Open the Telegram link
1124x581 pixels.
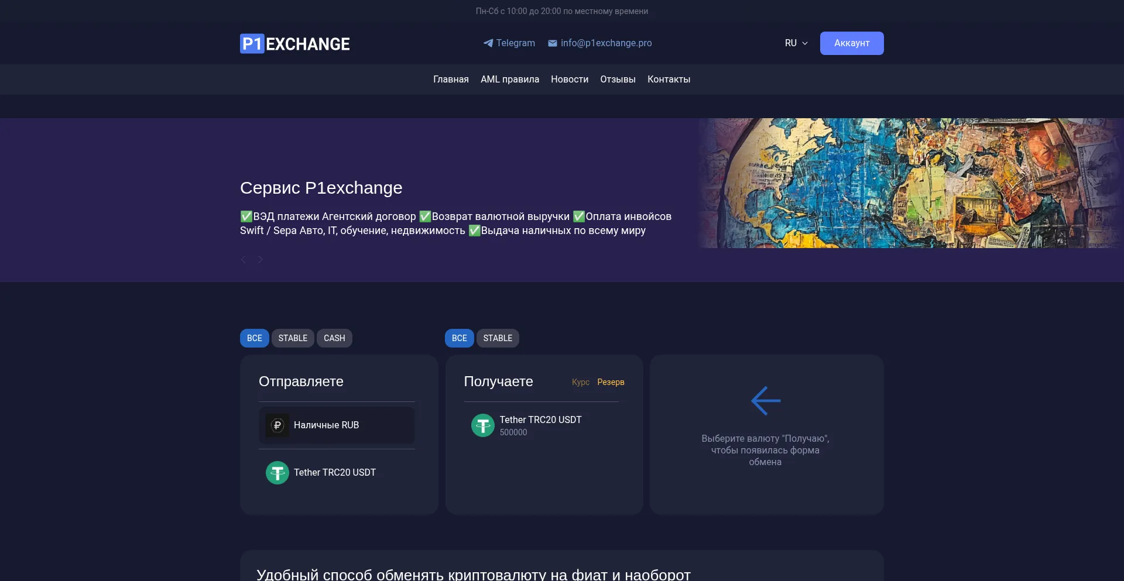509,43
